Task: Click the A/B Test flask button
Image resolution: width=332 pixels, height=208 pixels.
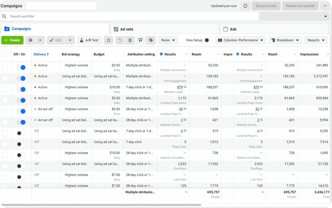Action: click(89, 40)
